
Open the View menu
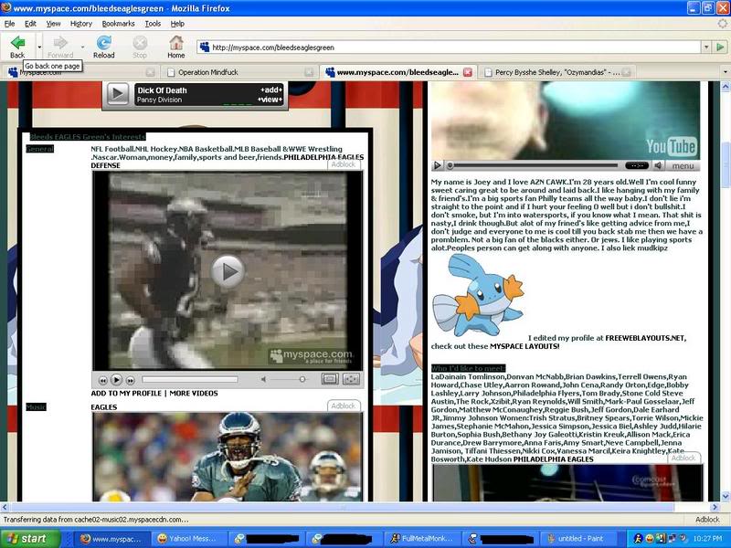[53, 24]
